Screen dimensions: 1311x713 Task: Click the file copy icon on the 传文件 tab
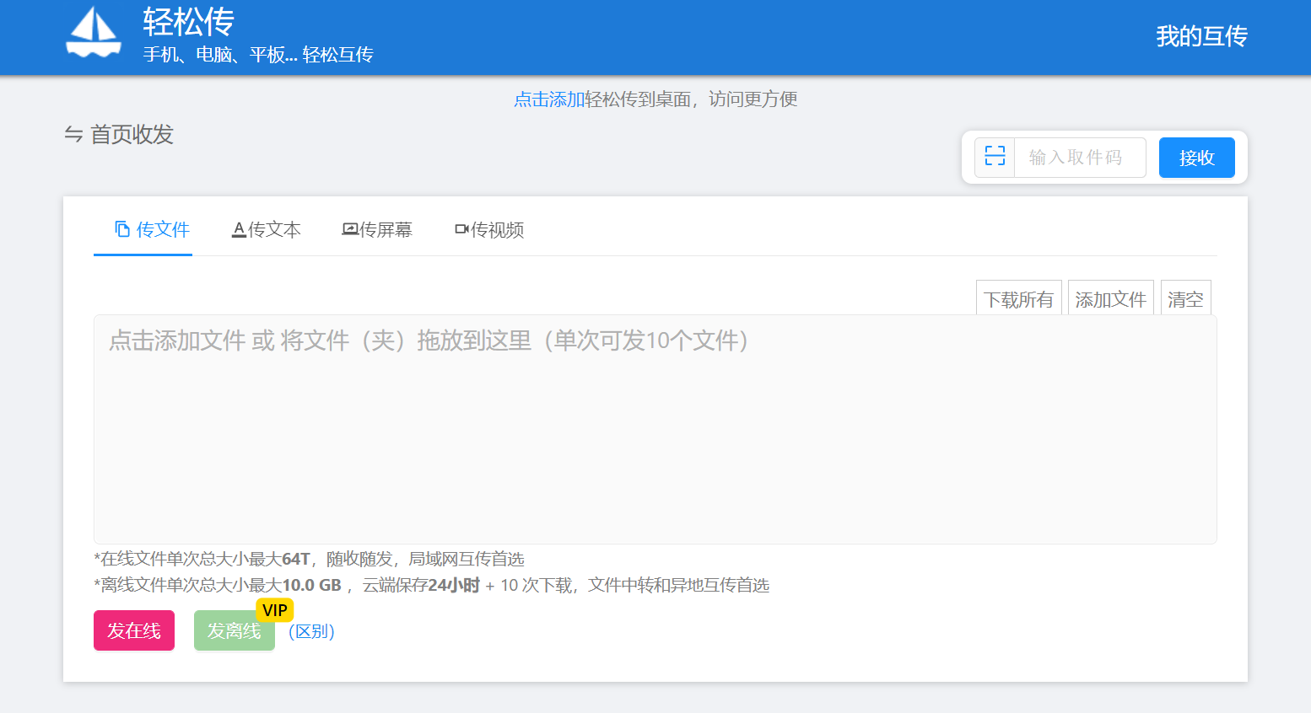[x=122, y=229]
